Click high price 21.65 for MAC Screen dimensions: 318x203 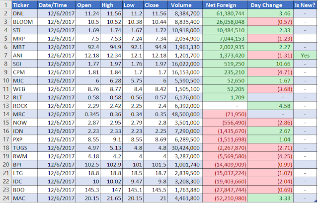pos(111,198)
